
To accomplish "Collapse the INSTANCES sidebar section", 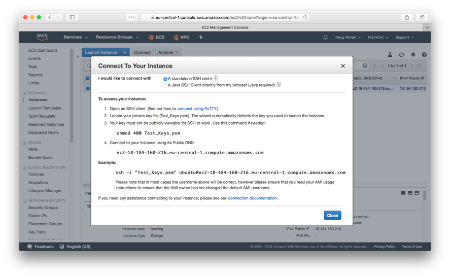I will click(x=25, y=93).
